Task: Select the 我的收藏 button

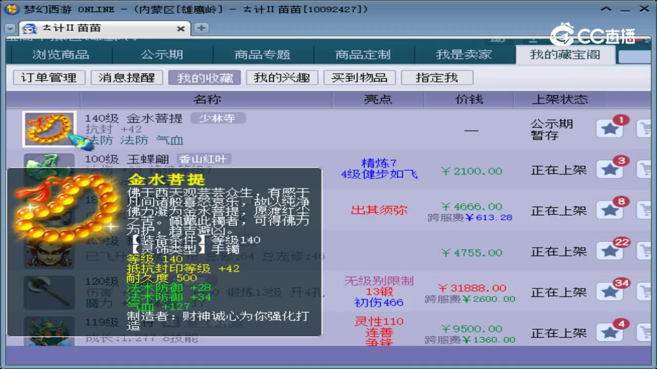Action: [x=205, y=77]
